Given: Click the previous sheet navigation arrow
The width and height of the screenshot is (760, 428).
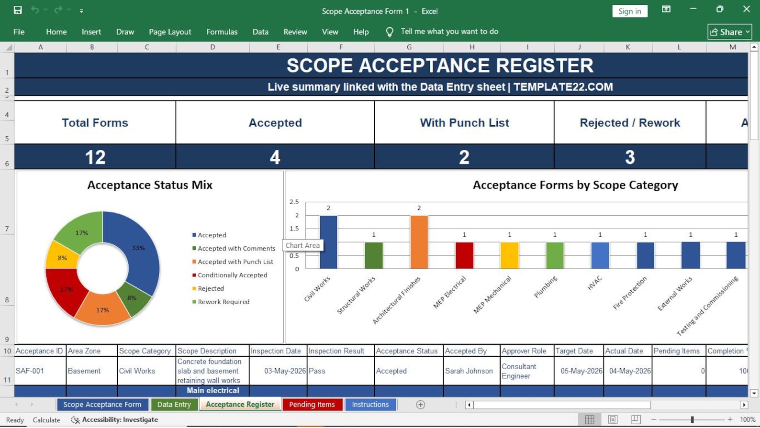Looking at the screenshot, I should pyautogui.click(x=17, y=405).
